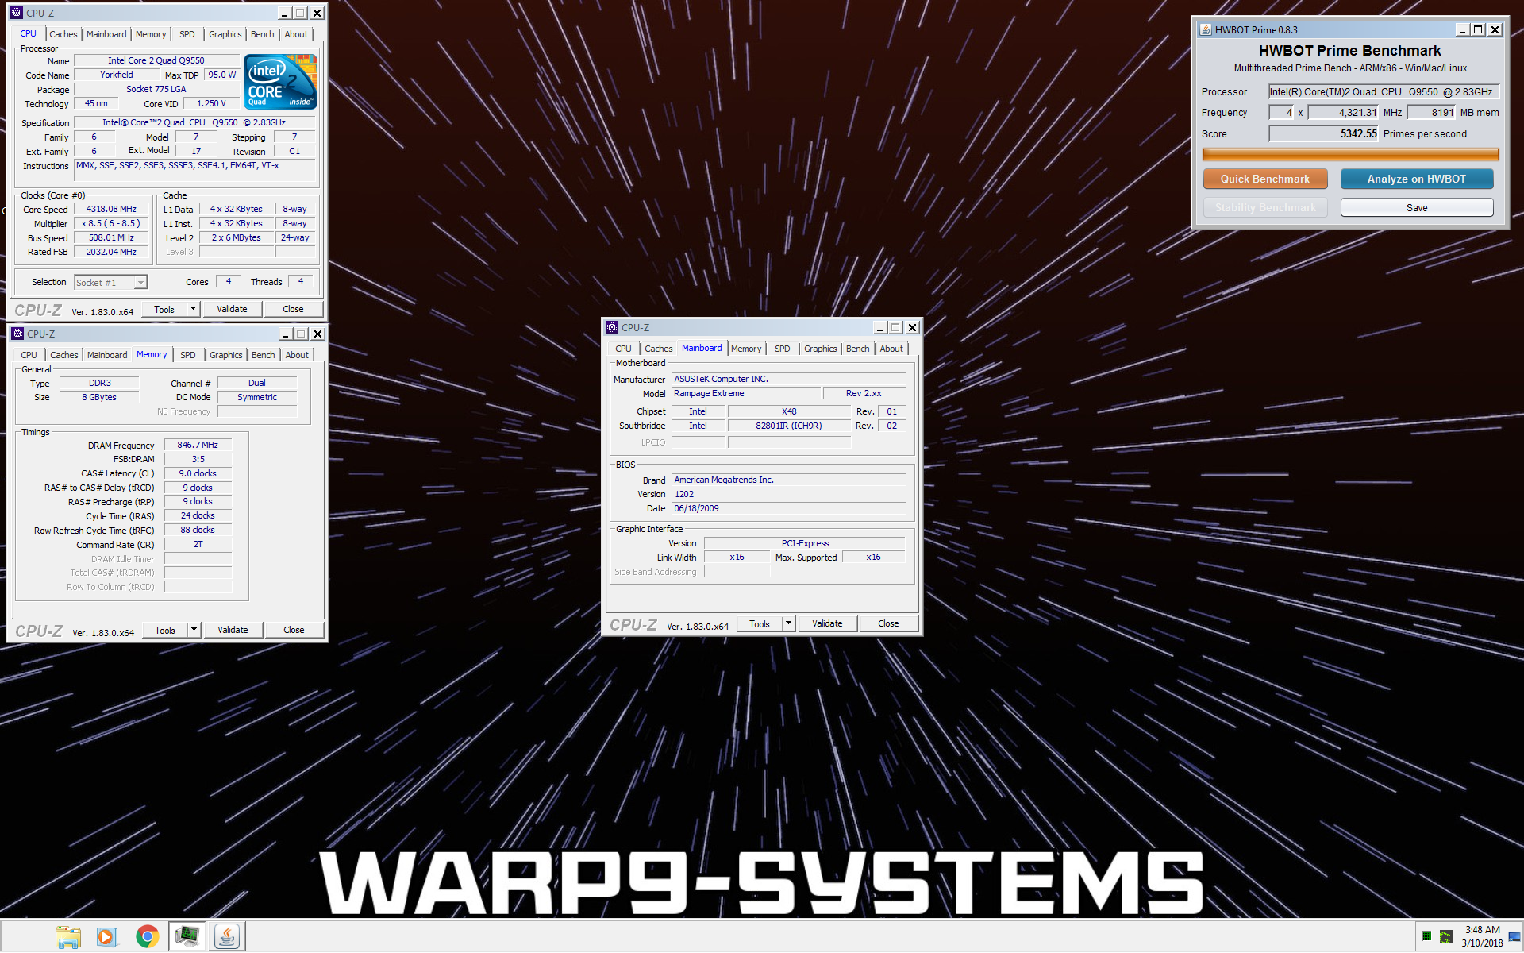Click the Multiplier value x 8.5 (6 - 8.5)

coord(112,223)
